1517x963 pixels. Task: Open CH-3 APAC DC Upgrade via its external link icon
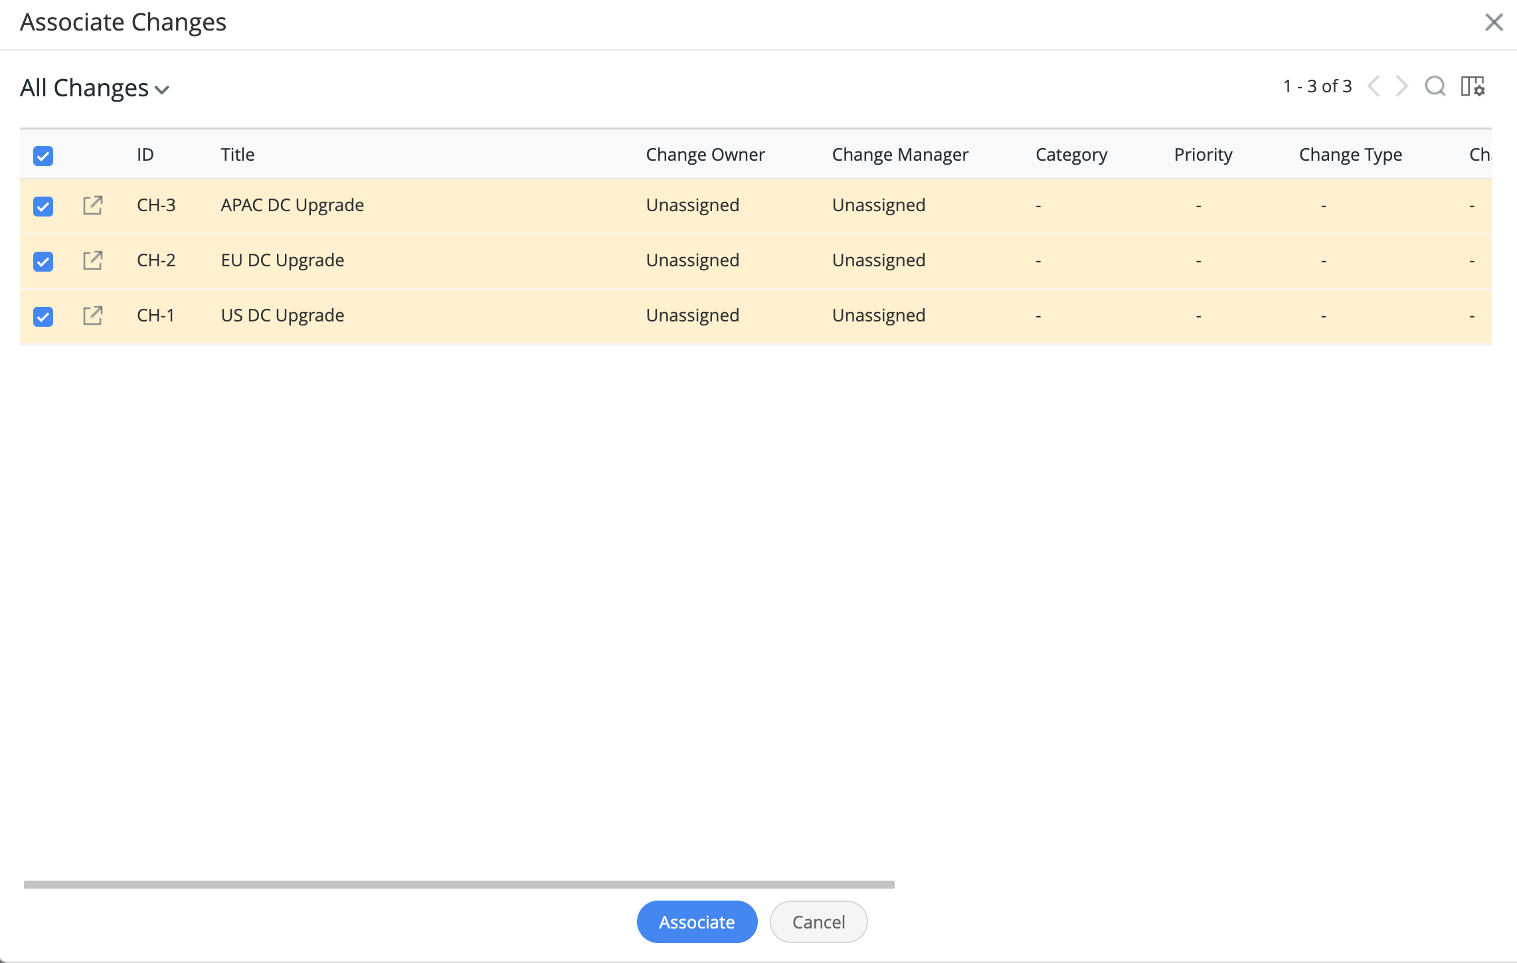[x=92, y=205]
